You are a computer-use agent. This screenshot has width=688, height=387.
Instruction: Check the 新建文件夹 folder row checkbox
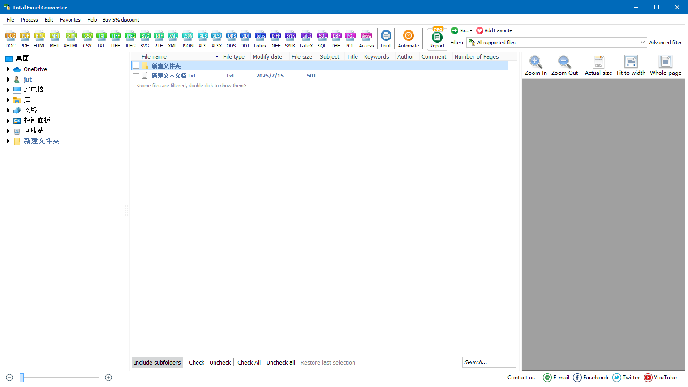[136, 66]
